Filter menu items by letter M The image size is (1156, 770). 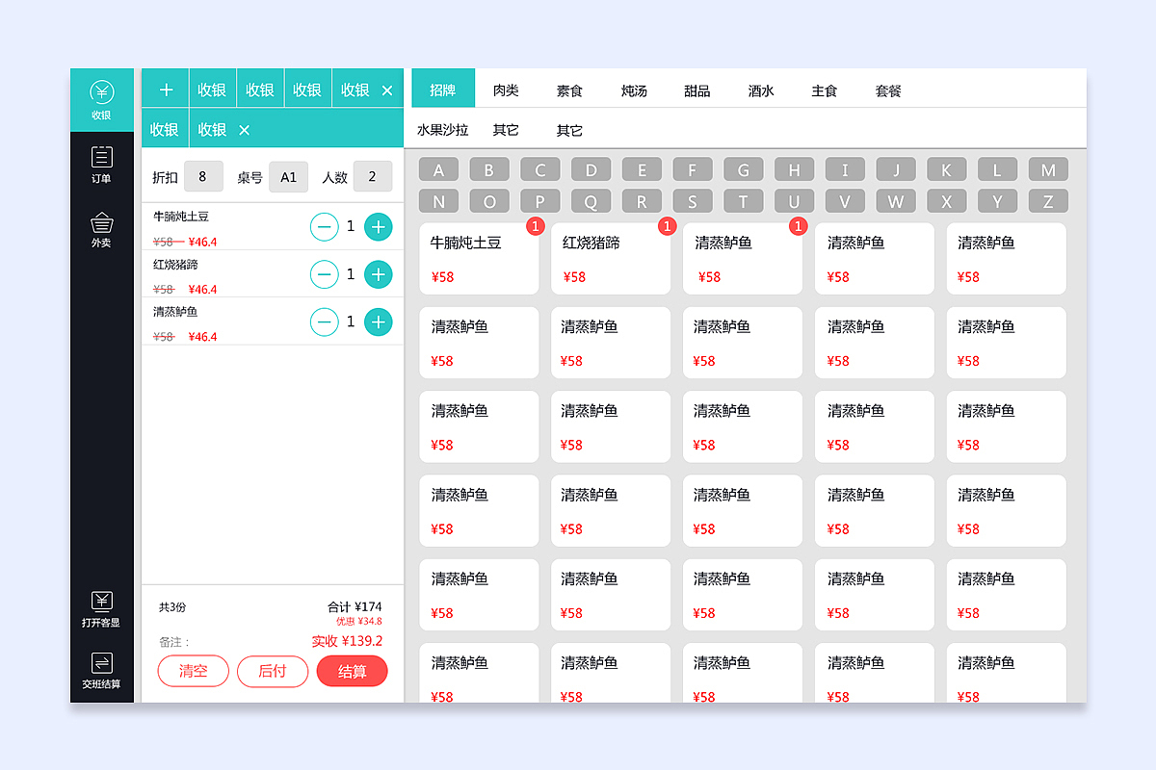click(x=1048, y=168)
